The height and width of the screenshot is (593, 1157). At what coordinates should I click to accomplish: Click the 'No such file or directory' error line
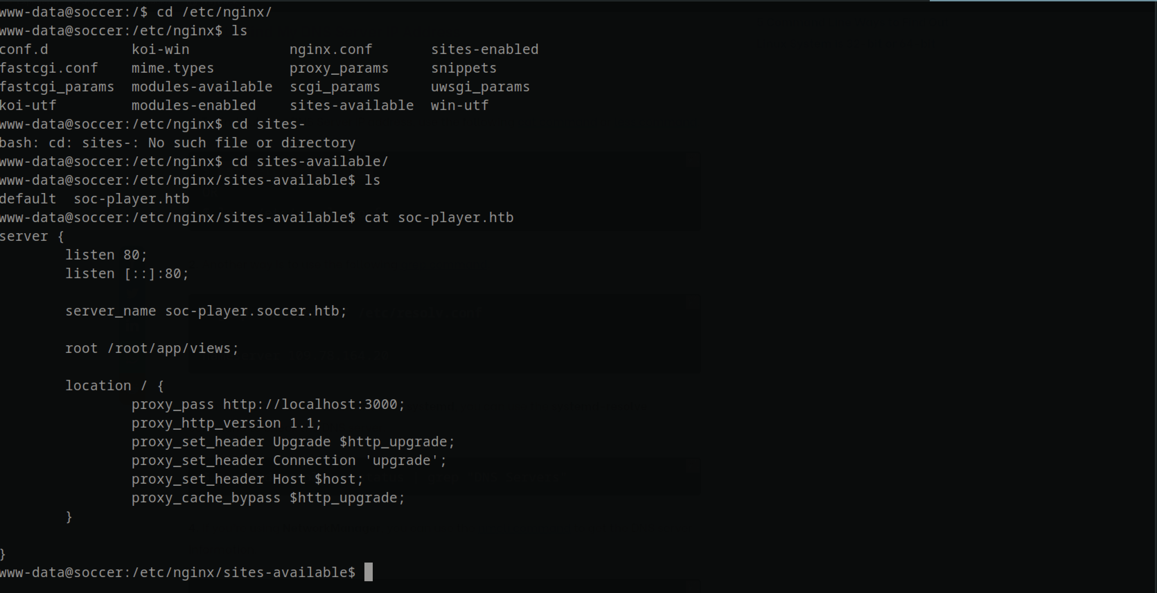(177, 143)
